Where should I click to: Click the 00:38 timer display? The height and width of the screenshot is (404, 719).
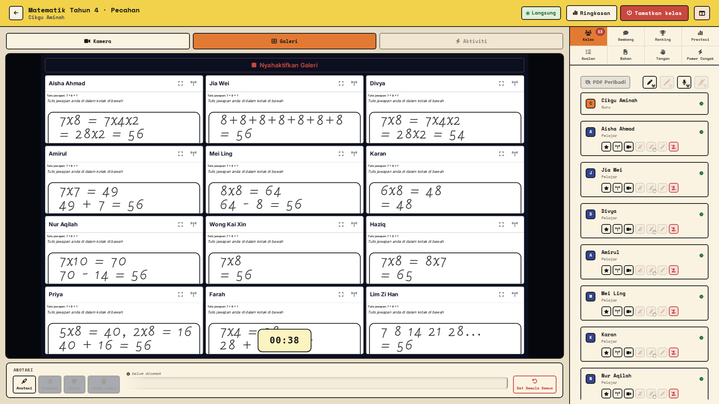point(285,340)
